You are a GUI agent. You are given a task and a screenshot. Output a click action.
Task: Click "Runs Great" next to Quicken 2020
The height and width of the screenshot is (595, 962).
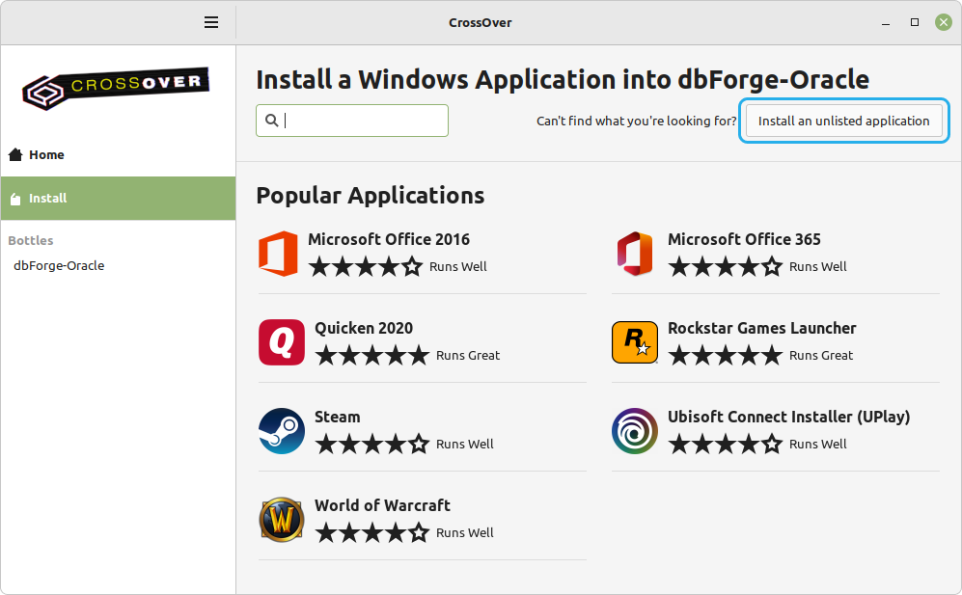pyautogui.click(x=468, y=356)
